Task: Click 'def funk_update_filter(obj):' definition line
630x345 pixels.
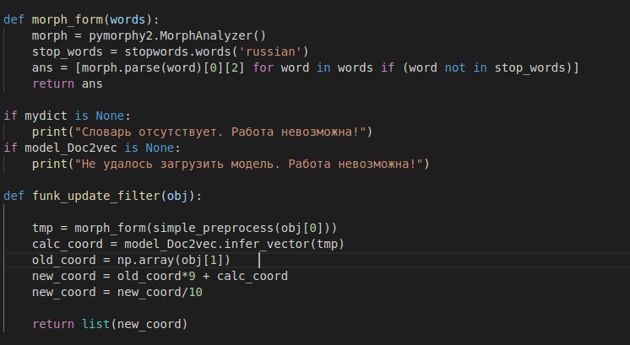Action: tap(103, 197)
